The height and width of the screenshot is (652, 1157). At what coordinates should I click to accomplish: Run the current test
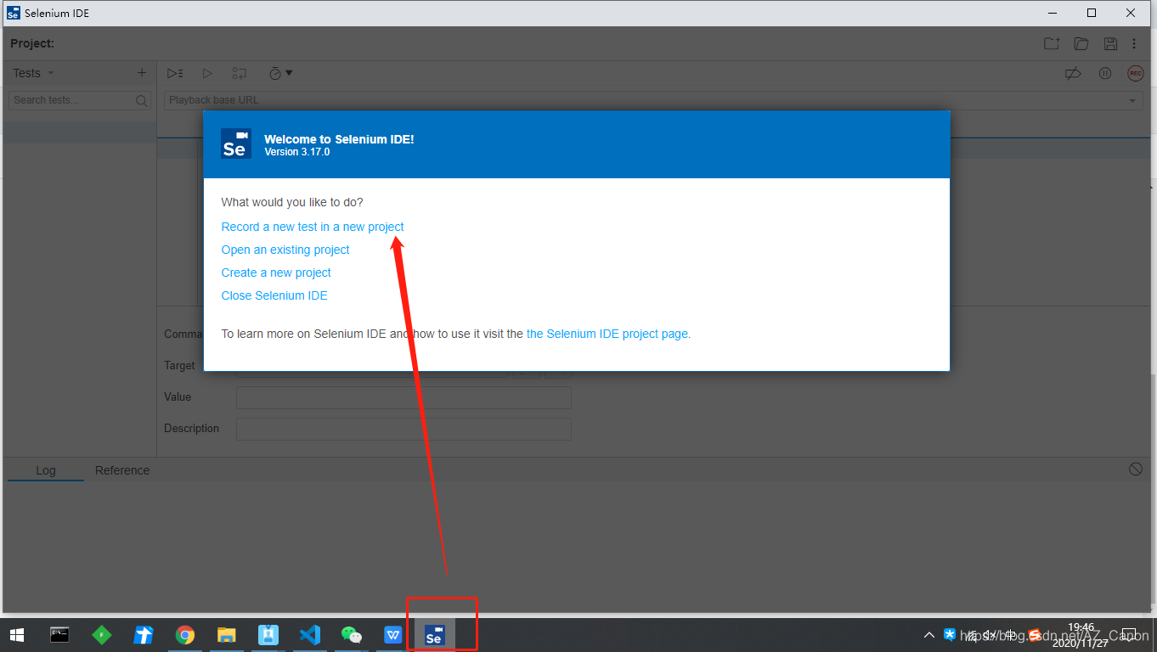tap(207, 74)
